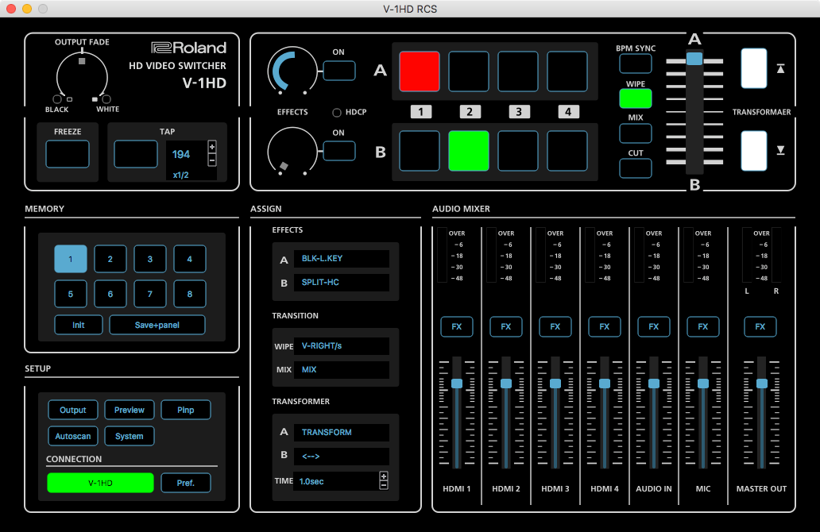Image resolution: width=820 pixels, height=532 pixels.
Task: Toggle the bus A effects ON switch
Action: pos(338,70)
